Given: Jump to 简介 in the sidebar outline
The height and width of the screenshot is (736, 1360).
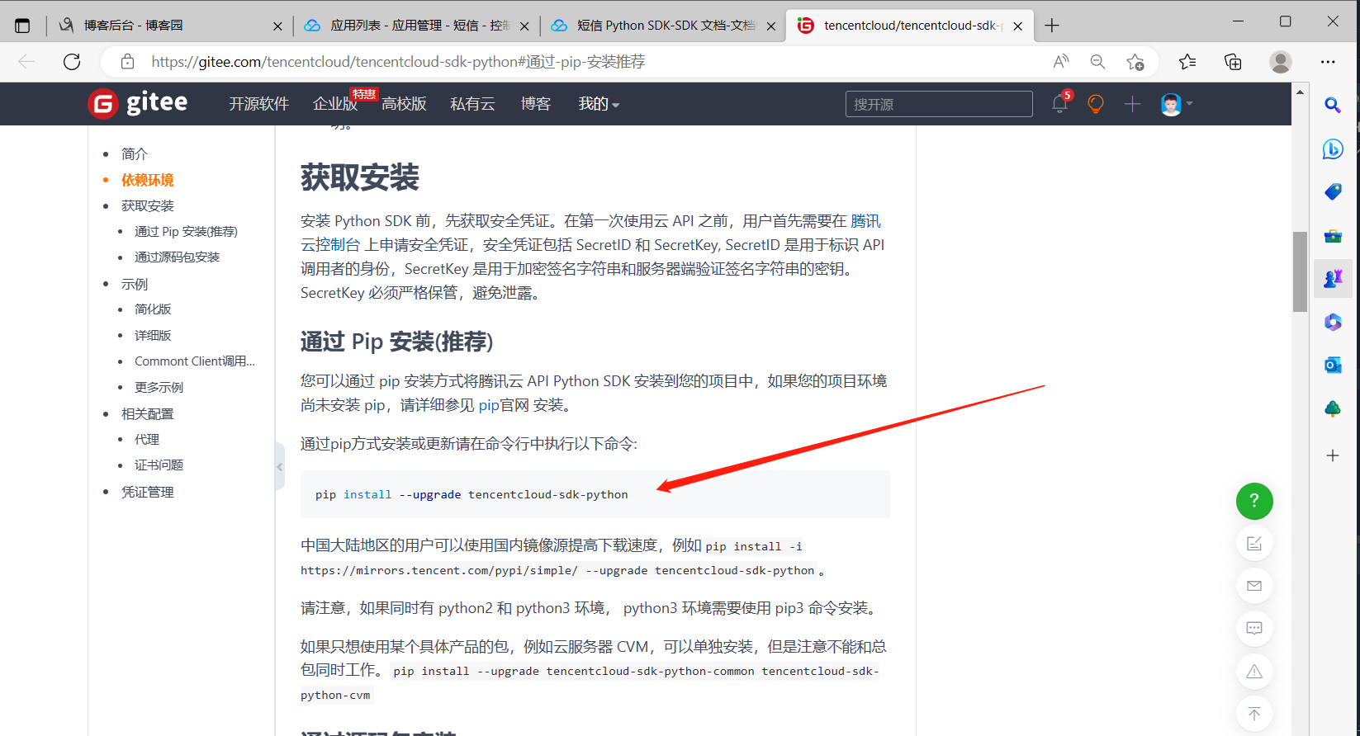Looking at the screenshot, I should pos(135,154).
